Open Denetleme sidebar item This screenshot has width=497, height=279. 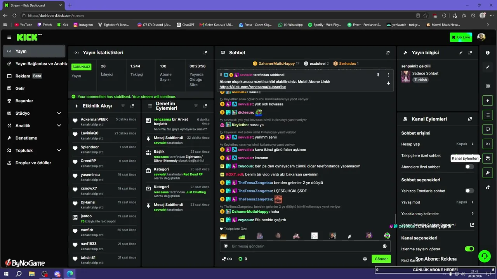pyautogui.click(x=34, y=138)
